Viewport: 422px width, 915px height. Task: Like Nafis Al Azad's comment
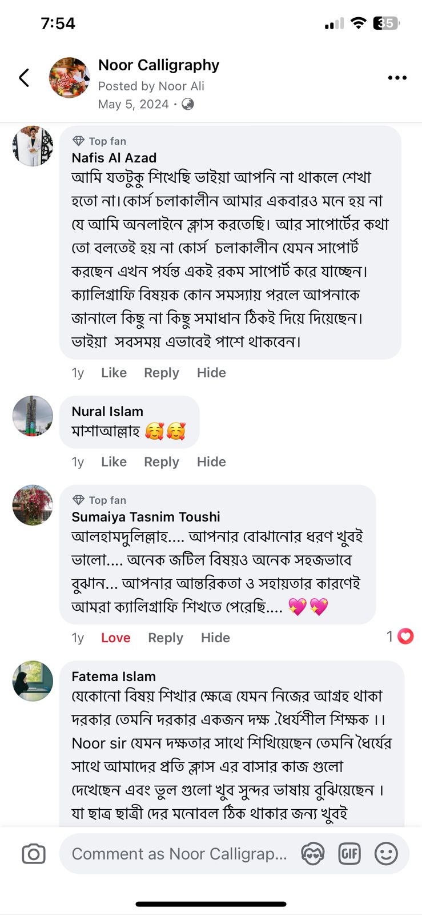[114, 373]
